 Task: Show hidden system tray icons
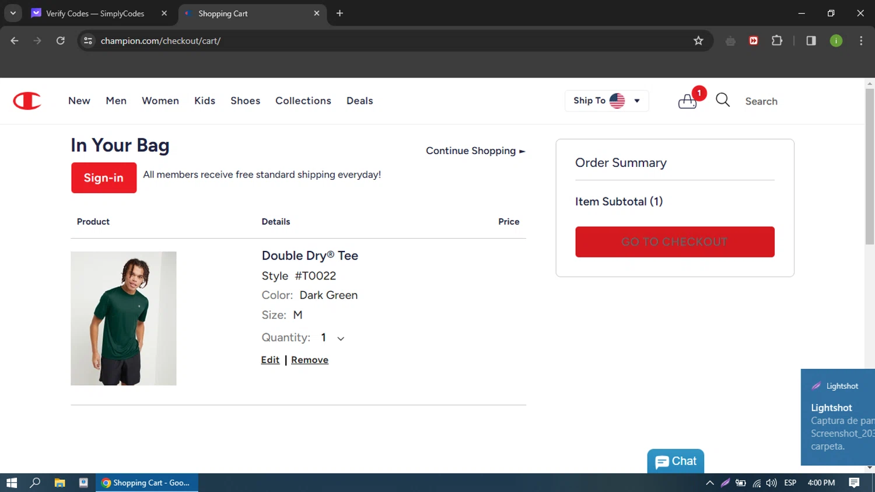tap(709, 483)
